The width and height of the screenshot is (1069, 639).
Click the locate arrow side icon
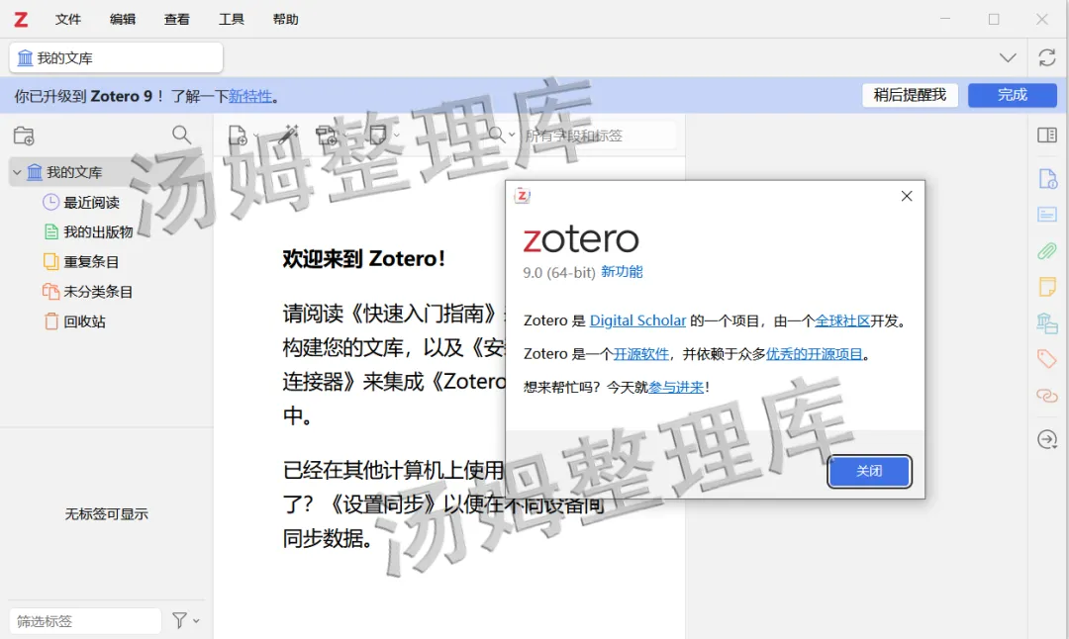pyautogui.click(x=1047, y=439)
